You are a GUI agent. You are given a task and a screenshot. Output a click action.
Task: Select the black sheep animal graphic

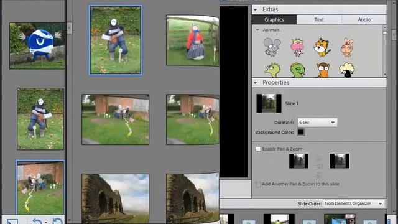point(347,70)
